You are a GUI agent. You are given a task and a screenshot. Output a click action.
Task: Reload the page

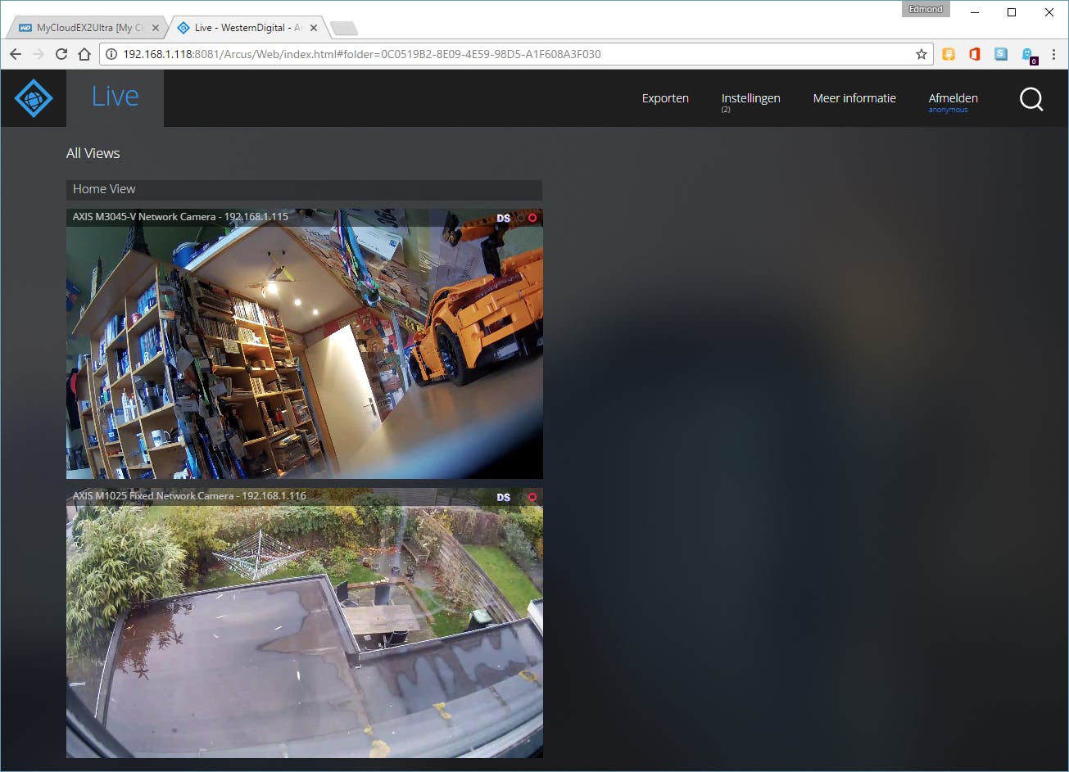61,54
